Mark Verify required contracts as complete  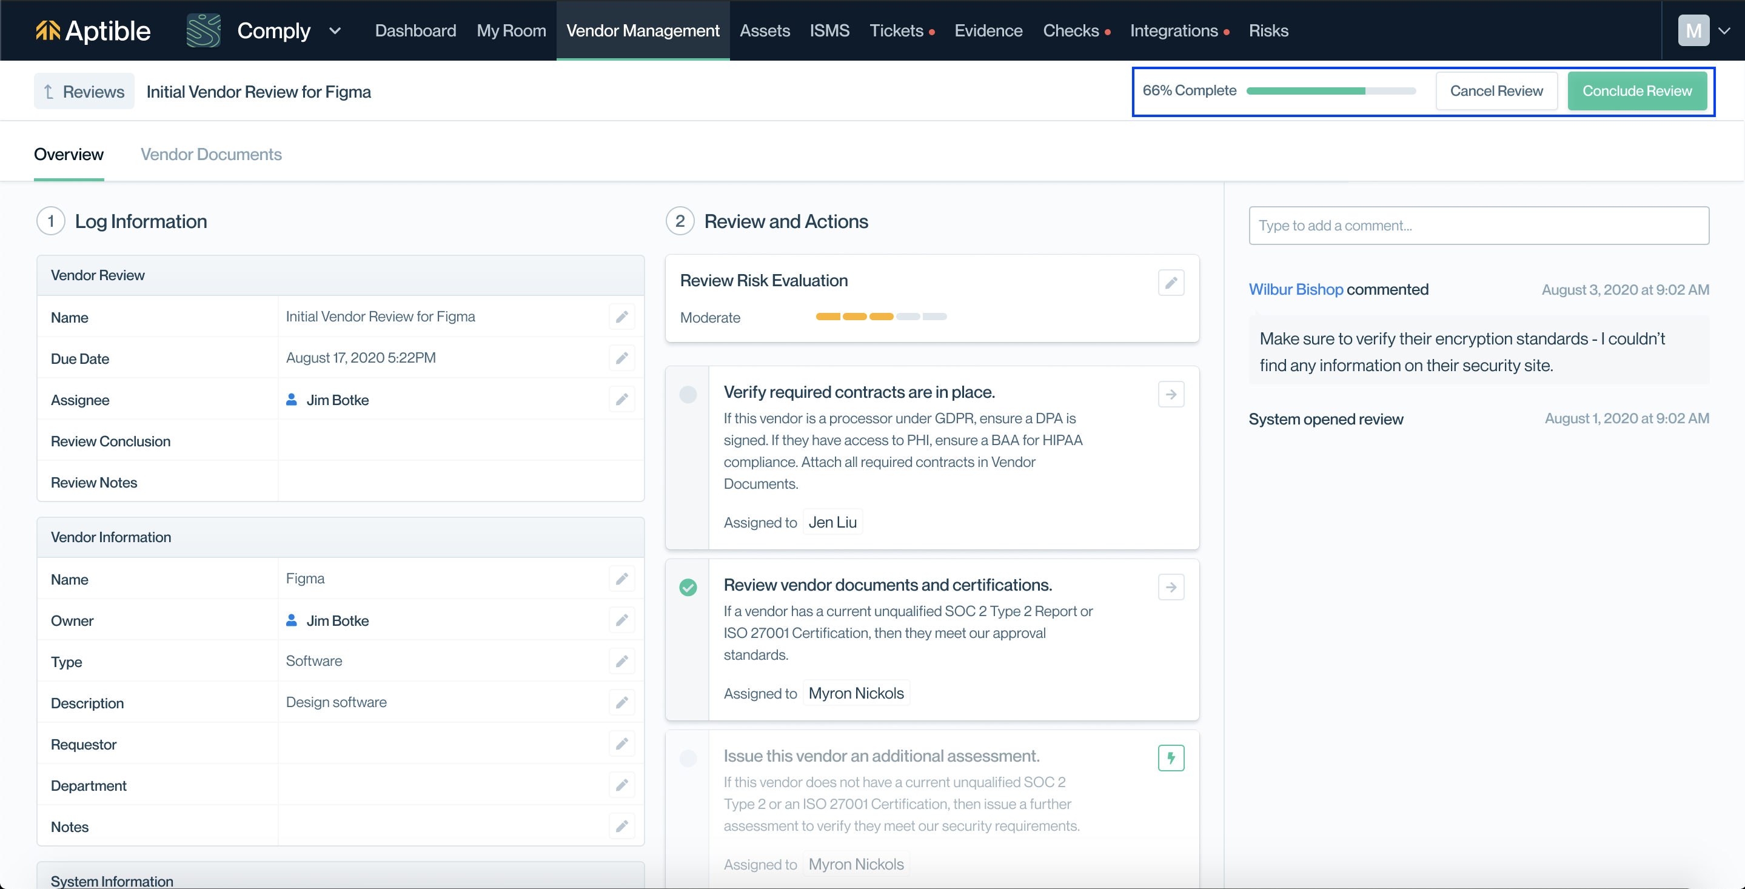coord(688,394)
